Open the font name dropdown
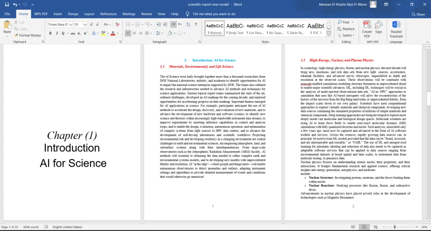 tap(70, 25)
